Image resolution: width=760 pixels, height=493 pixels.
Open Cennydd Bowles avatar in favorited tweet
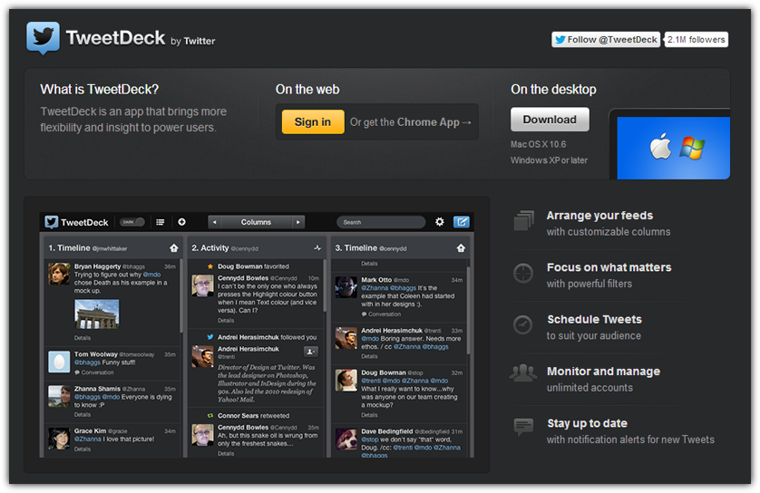pos(202,285)
